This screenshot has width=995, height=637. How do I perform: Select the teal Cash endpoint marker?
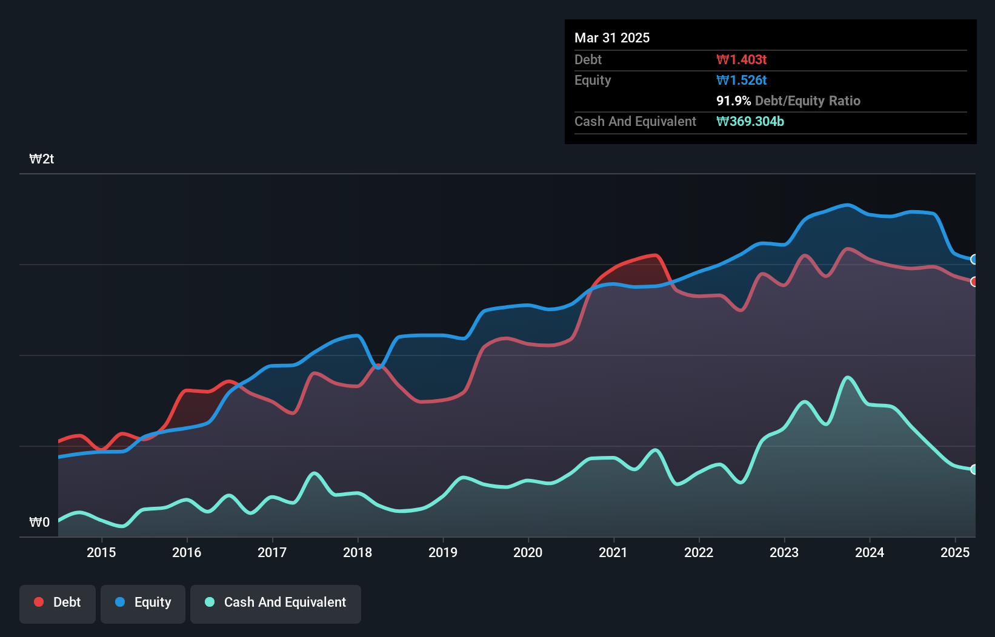(974, 468)
